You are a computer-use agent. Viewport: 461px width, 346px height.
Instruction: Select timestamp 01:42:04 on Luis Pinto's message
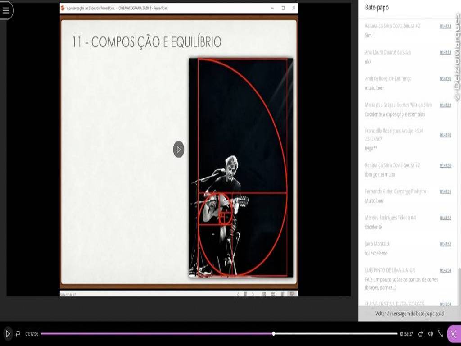click(445, 270)
